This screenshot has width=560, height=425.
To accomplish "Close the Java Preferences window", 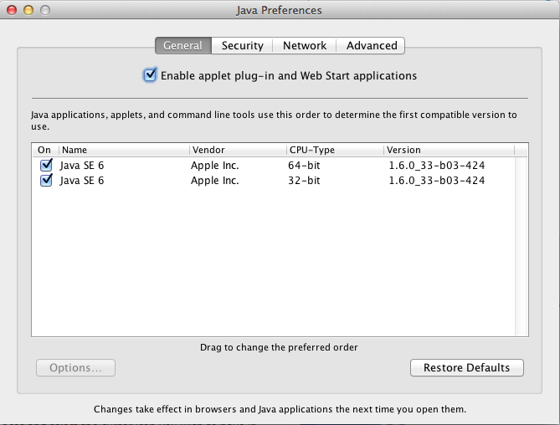I will [x=12, y=10].
